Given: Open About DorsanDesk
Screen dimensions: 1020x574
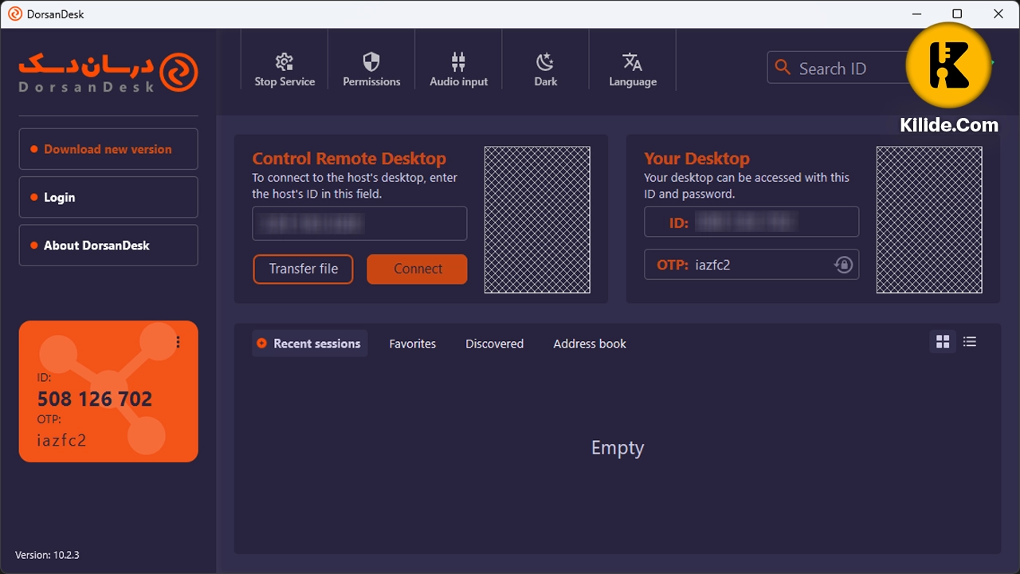Looking at the screenshot, I should (x=108, y=246).
